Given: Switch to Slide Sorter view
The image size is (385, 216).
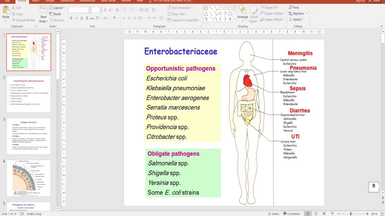Looking at the screenshot, I should (x=316, y=214).
